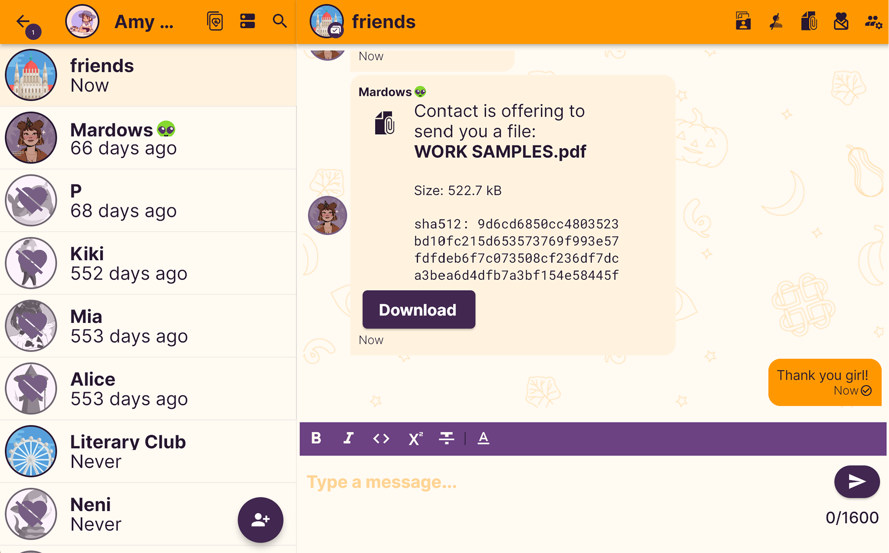Toggle code formatting in message toolbar
Image resolution: width=889 pixels, height=553 pixels.
[x=381, y=438]
